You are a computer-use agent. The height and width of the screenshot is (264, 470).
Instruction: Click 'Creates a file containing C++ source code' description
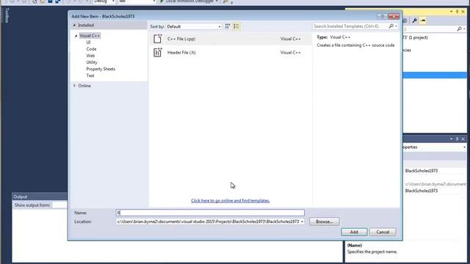pos(355,45)
